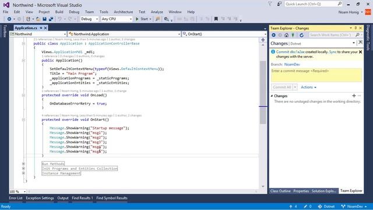This screenshot has height=210, width=373.
Task: Pop out the Changes page arrow icon
Action: [x=360, y=43]
